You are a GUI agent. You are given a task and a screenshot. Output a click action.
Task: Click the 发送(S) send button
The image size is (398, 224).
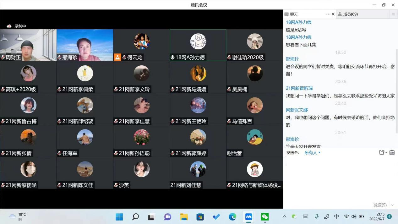tap(380, 205)
